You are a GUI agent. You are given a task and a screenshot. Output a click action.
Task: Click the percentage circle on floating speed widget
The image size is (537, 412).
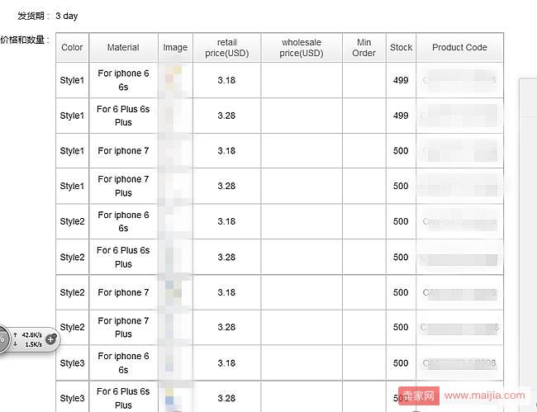pos(3,339)
